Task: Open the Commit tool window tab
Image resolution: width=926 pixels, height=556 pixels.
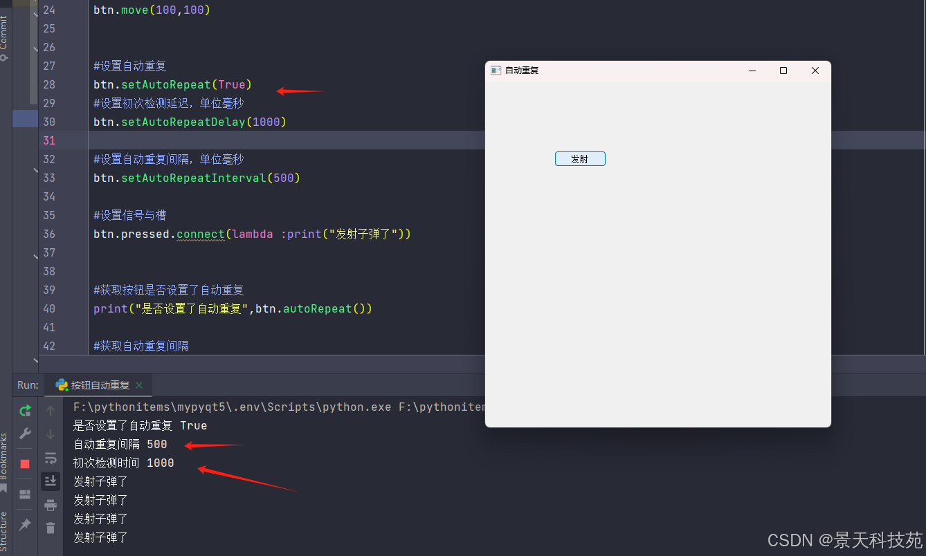Action: pyautogui.click(x=5, y=38)
